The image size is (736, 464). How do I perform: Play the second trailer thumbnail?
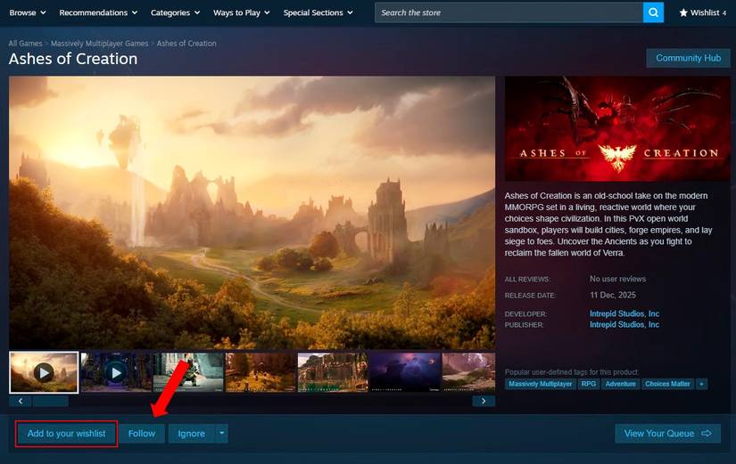[116, 372]
